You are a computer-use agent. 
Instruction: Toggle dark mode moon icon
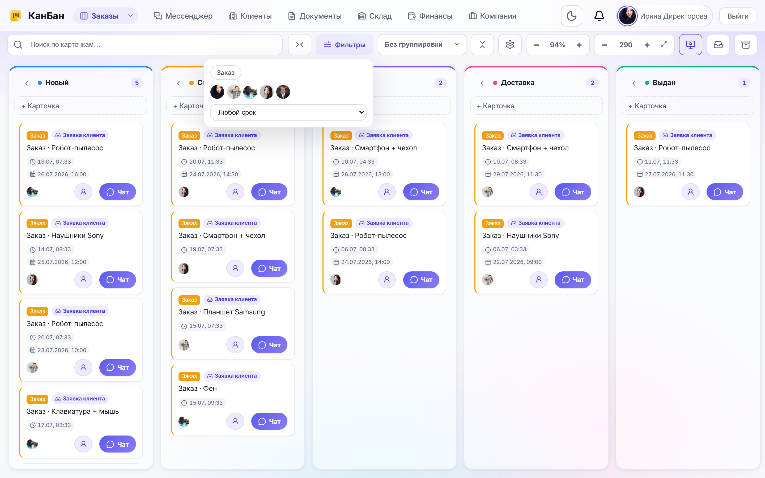pos(571,16)
